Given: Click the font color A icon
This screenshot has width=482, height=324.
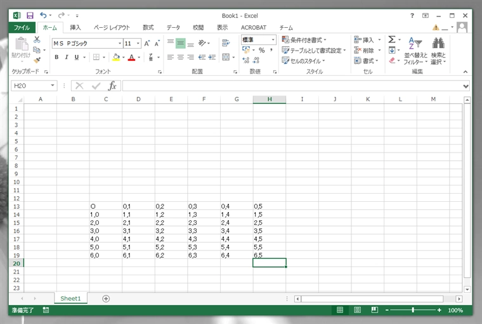Looking at the screenshot, I should tap(131, 57).
